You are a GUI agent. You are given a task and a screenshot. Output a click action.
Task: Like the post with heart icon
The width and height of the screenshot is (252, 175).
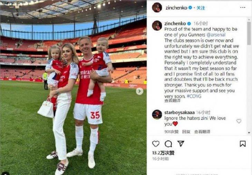(156, 144)
